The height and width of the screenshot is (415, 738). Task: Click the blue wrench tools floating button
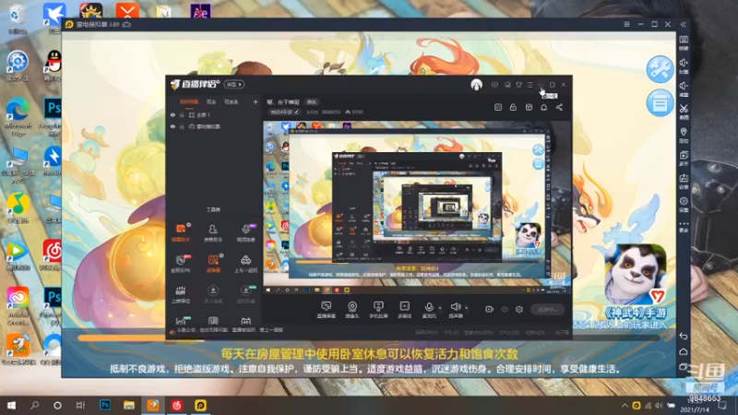660,69
